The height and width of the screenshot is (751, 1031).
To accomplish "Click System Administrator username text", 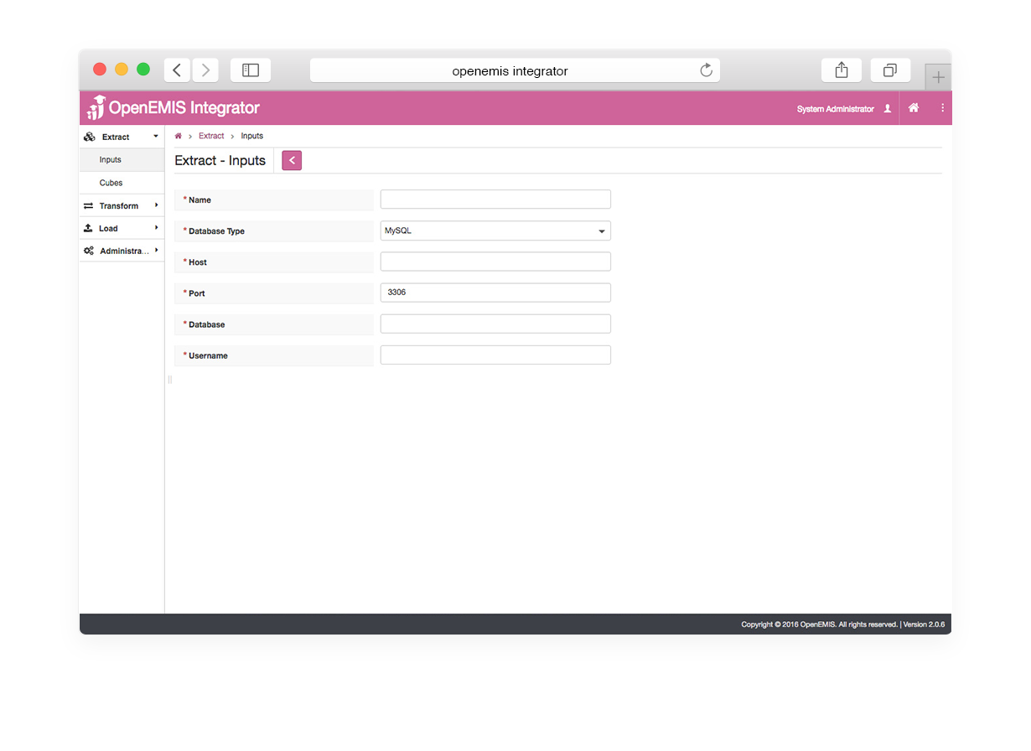I will pos(836,109).
